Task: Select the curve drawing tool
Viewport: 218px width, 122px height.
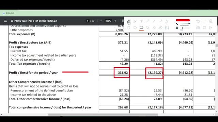Action: [160, 21]
